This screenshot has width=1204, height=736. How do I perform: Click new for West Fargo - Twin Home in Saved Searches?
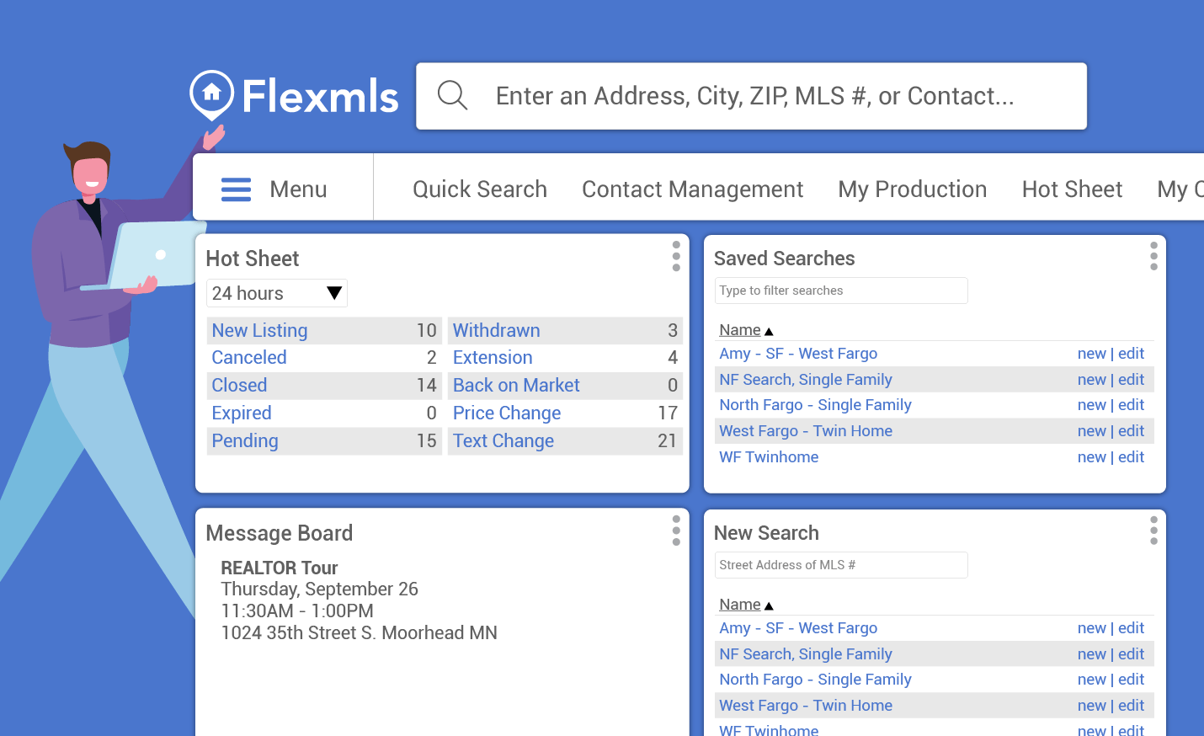tap(1092, 431)
